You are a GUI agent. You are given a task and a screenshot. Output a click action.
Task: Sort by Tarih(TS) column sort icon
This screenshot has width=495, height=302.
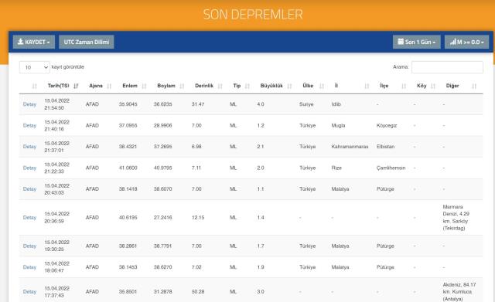coord(76,86)
